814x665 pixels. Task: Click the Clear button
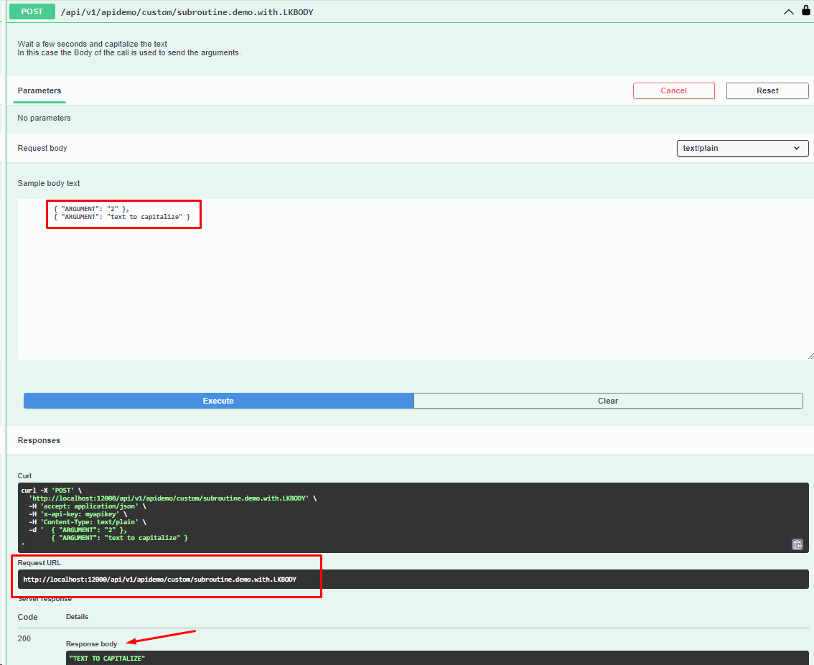(608, 401)
